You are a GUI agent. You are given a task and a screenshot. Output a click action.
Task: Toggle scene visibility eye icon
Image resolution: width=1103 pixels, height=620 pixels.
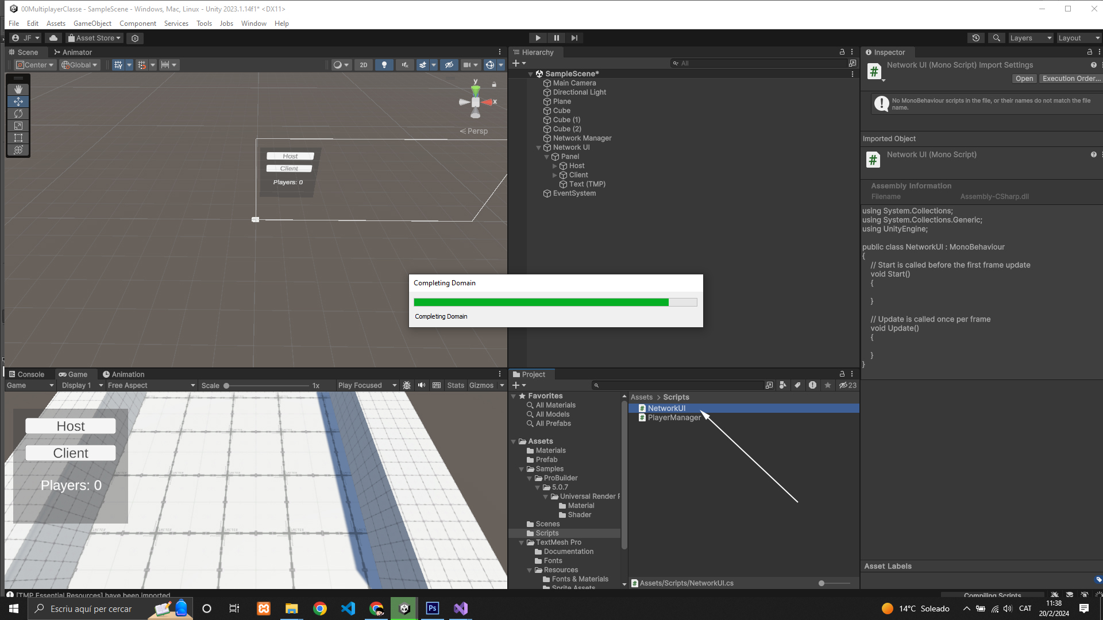pyautogui.click(x=449, y=65)
